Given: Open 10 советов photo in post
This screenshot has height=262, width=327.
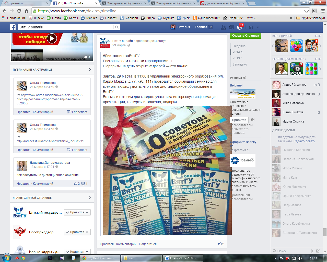Looking at the screenshot, I should (167, 138).
